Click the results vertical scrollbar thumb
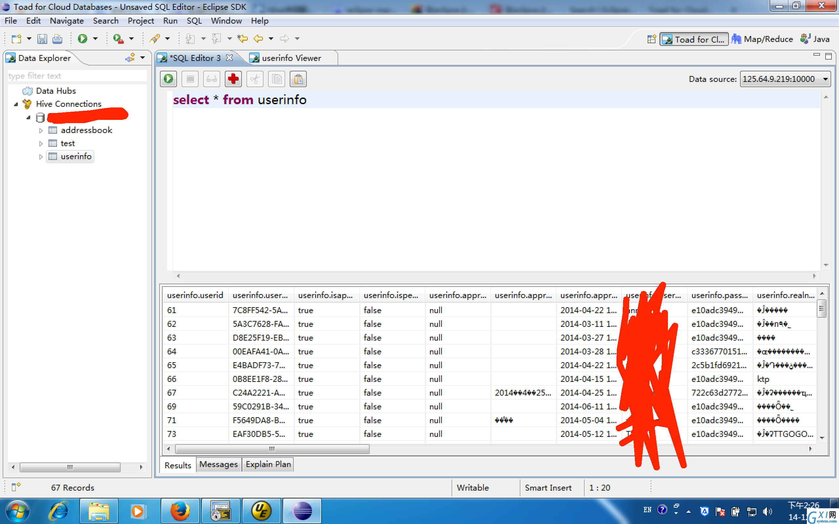The width and height of the screenshot is (839, 524). [821, 309]
